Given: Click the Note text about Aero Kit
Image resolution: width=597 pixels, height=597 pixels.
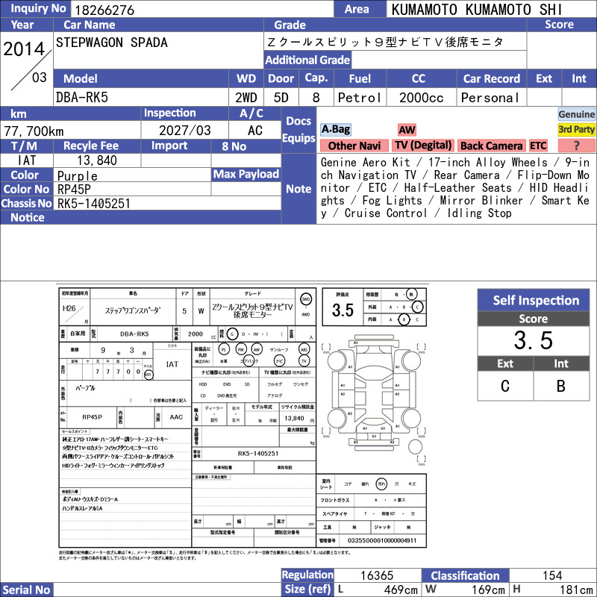Looking at the screenshot, I should [x=455, y=188].
